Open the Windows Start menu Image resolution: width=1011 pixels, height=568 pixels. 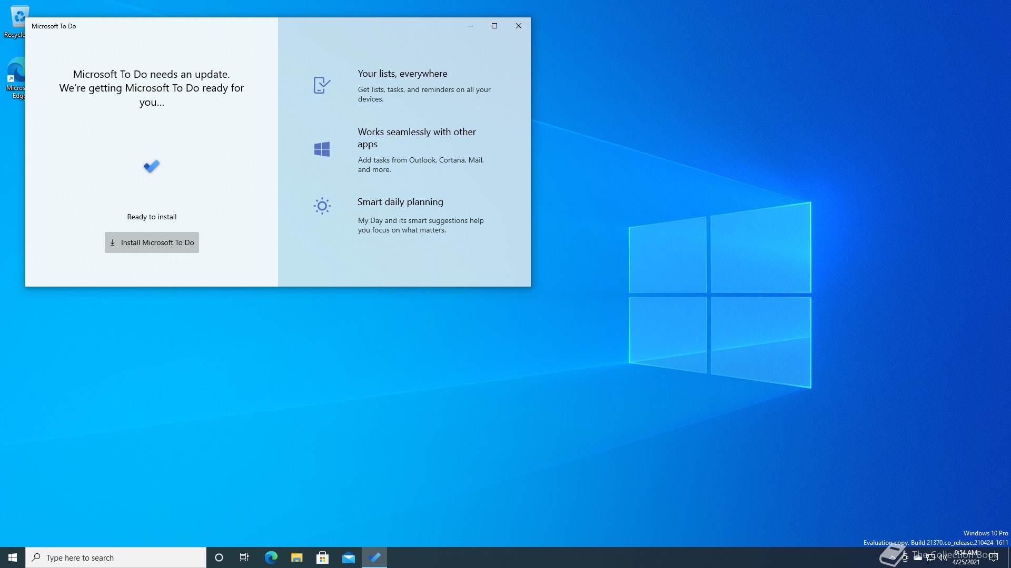tap(13, 557)
